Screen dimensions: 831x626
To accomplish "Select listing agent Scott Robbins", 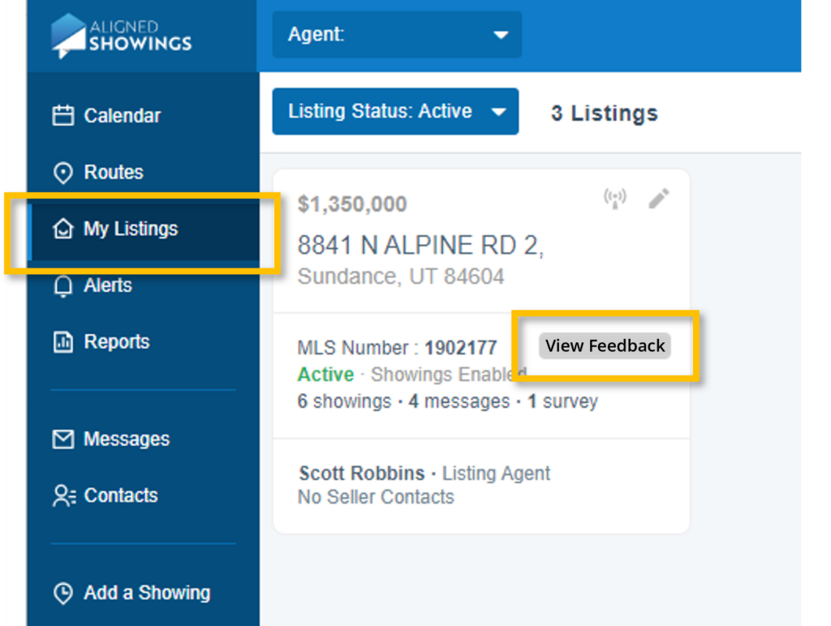I will pyautogui.click(x=361, y=474).
